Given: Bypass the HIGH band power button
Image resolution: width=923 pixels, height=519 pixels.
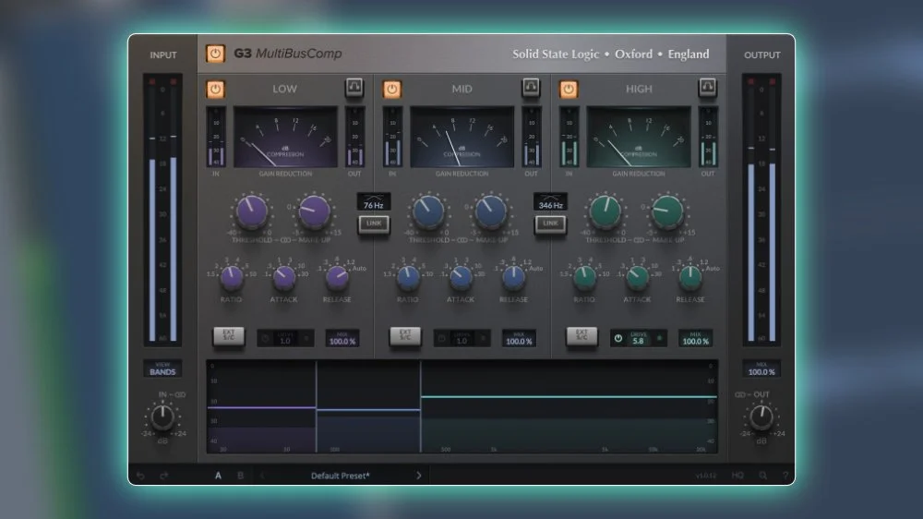Looking at the screenshot, I should (x=569, y=89).
